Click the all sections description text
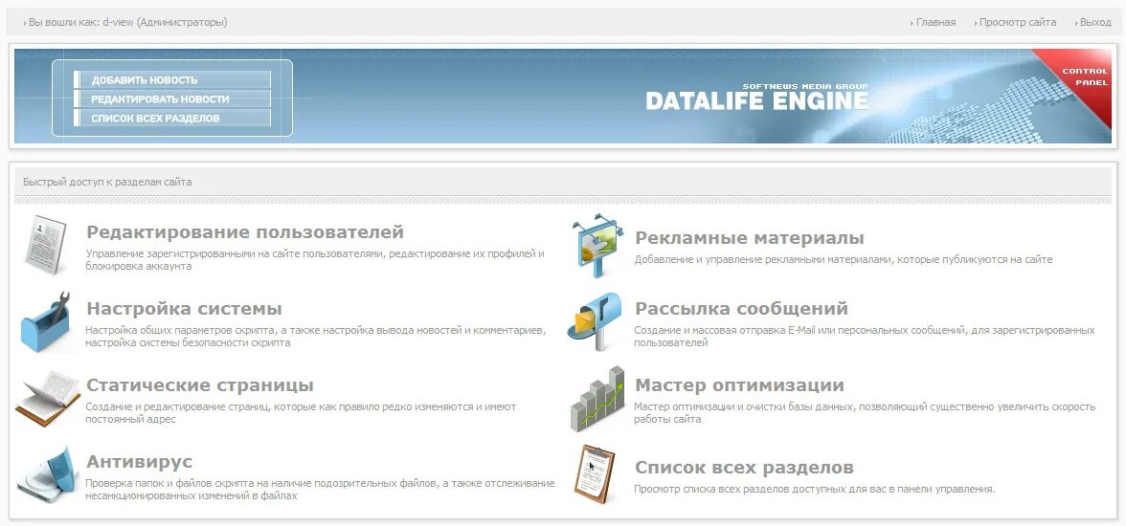Image resolution: width=1126 pixels, height=526 pixels. 815,490
